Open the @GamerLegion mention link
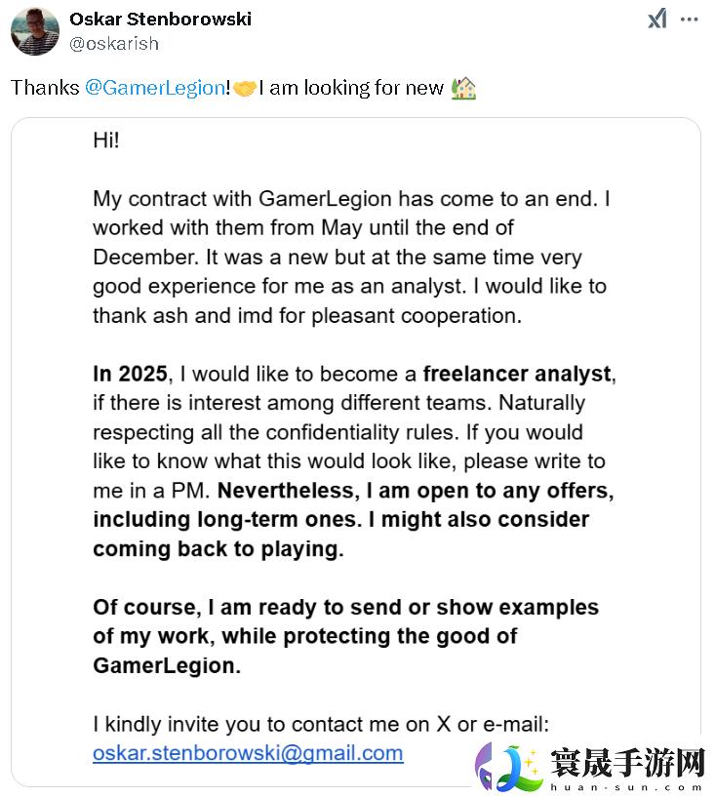The width and height of the screenshot is (715, 798). pos(155,88)
